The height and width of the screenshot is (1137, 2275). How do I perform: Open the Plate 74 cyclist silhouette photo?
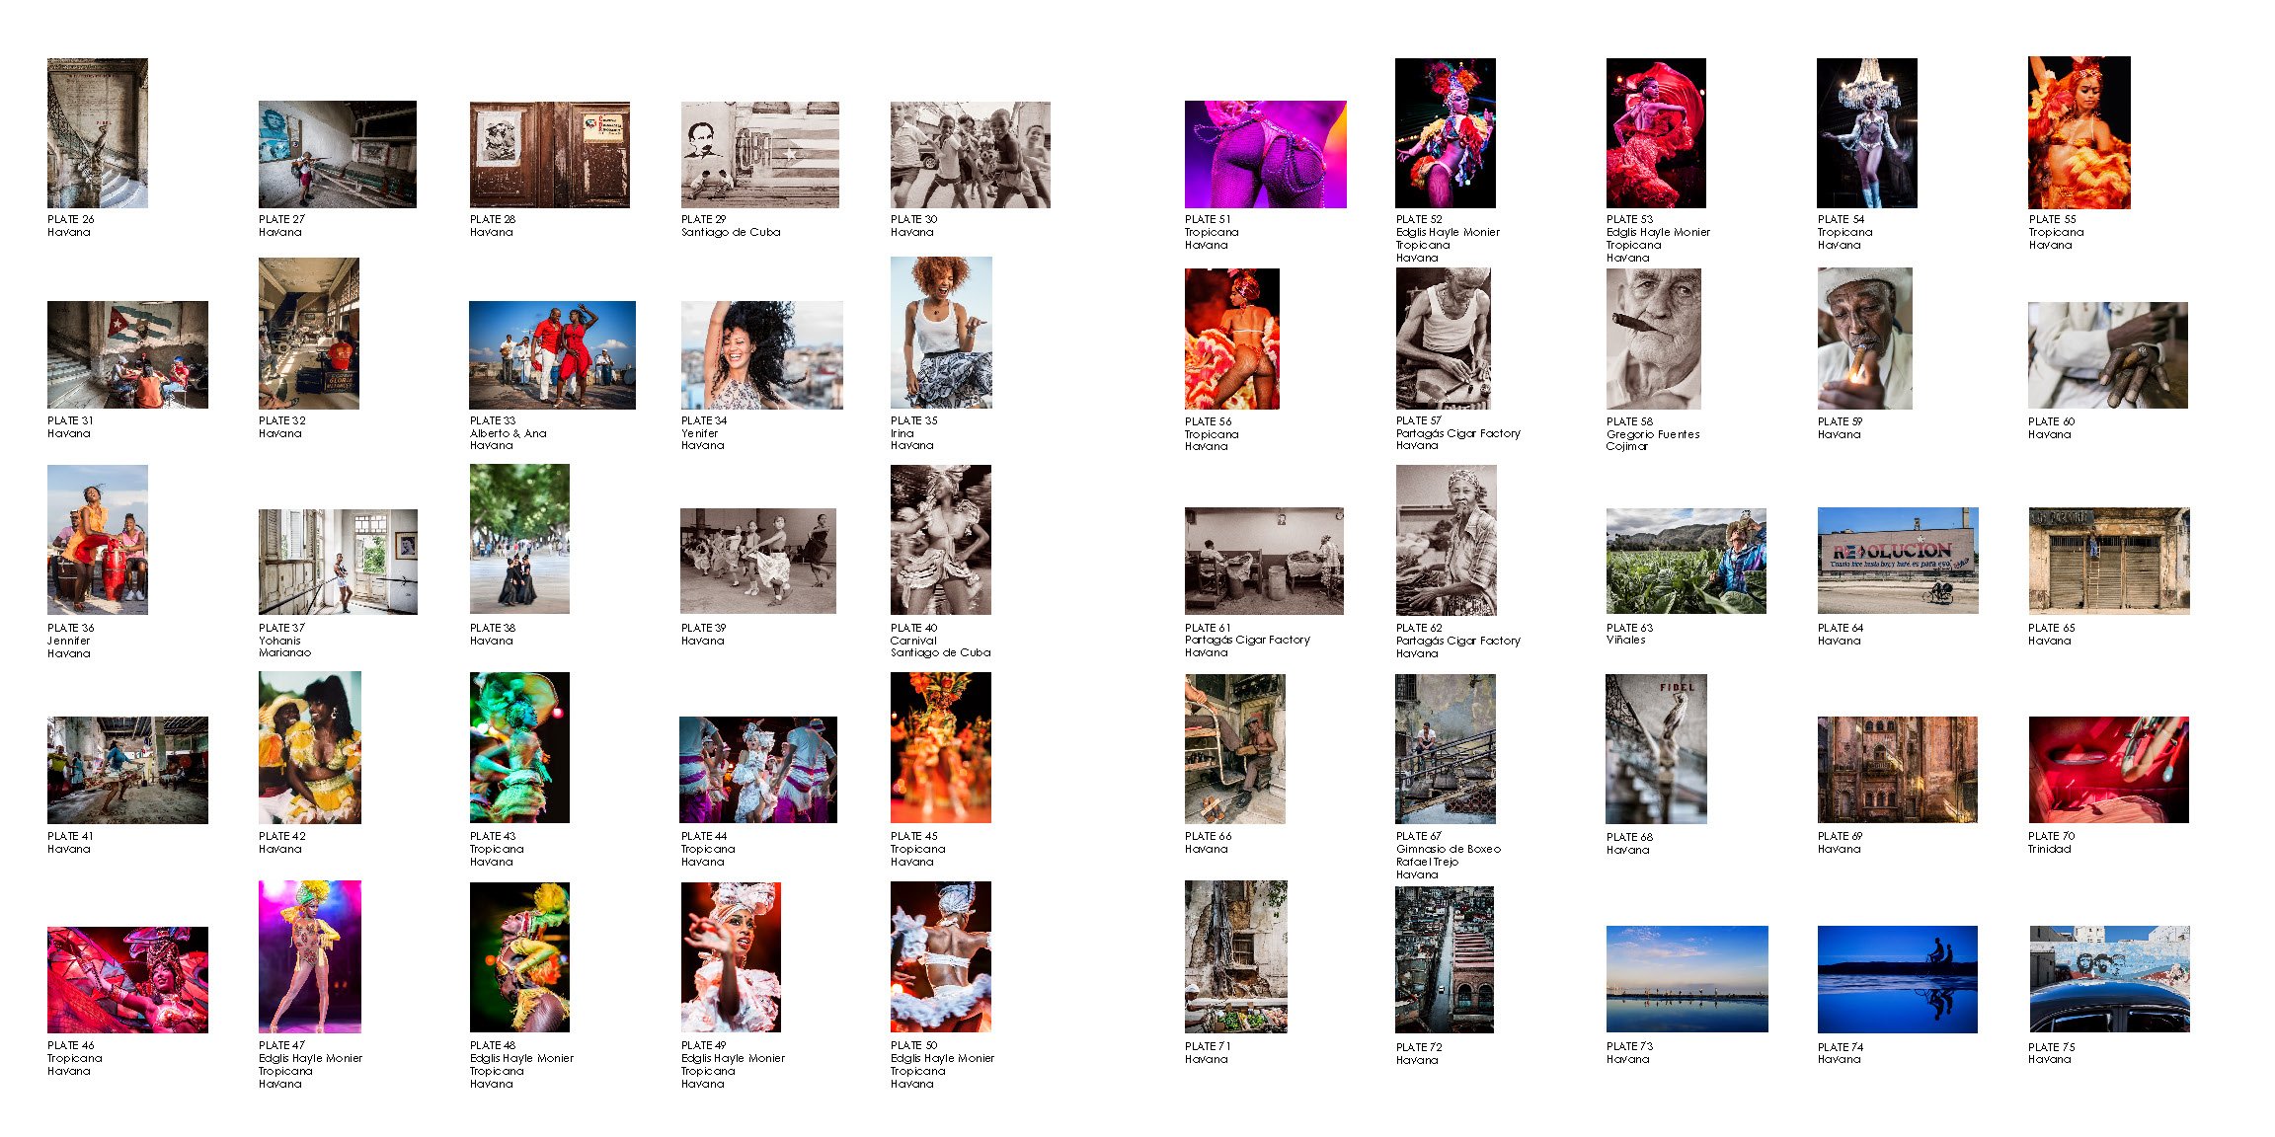point(1898,979)
